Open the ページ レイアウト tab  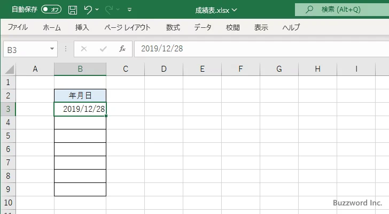pos(127,27)
